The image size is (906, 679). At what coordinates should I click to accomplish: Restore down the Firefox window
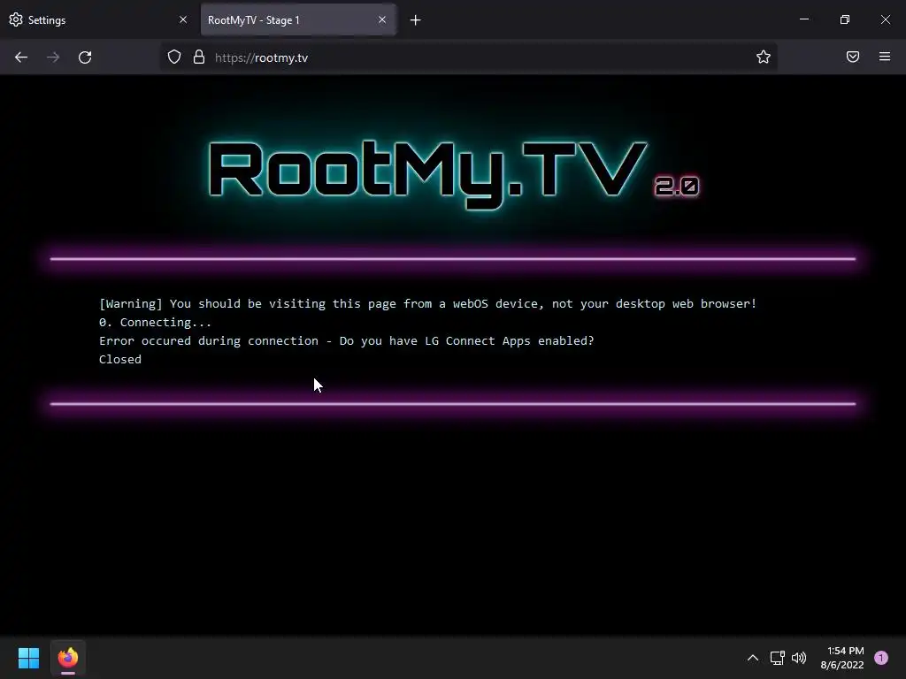[845, 19]
